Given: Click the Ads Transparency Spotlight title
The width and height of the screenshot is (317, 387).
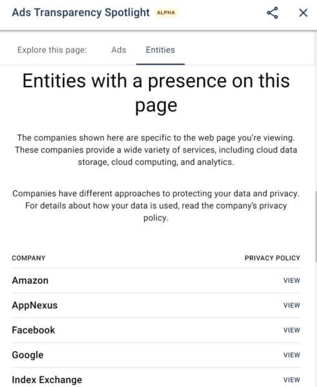Looking at the screenshot, I should click(x=81, y=13).
